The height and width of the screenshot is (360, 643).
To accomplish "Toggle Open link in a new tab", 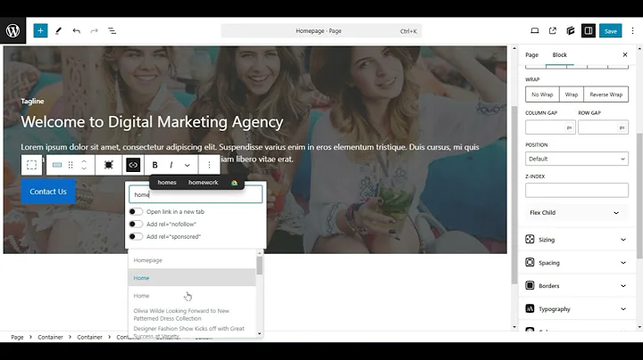I will click(136, 211).
